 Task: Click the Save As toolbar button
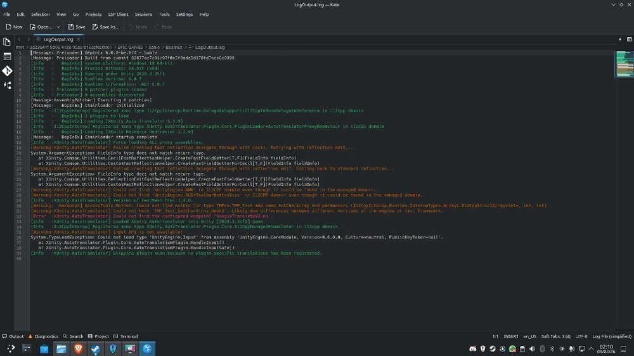coord(105,27)
